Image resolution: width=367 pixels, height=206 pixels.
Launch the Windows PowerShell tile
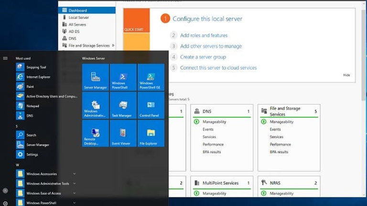click(123, 77)
